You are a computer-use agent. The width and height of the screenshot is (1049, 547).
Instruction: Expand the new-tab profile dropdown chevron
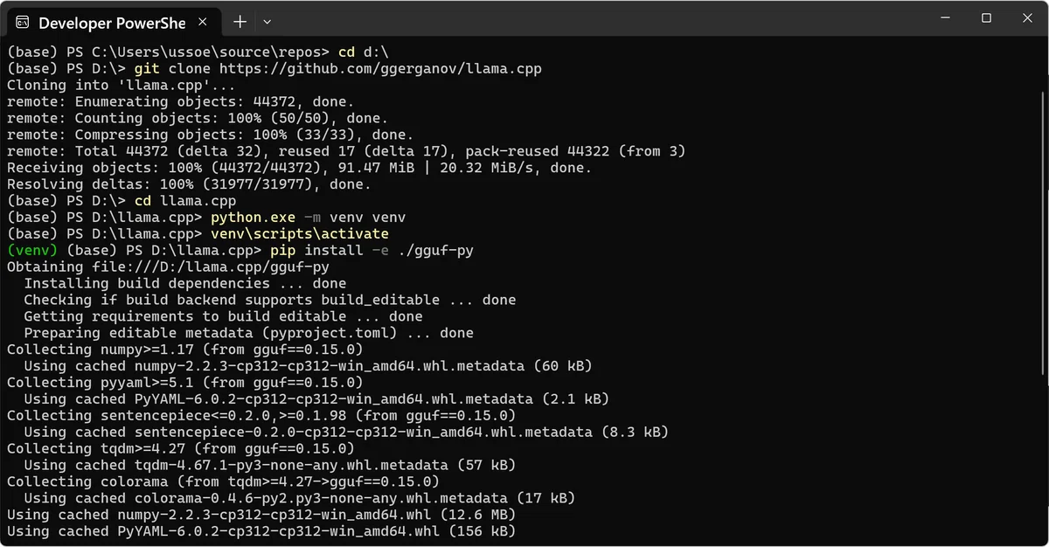pyautogui.click(x=267, y=22)
